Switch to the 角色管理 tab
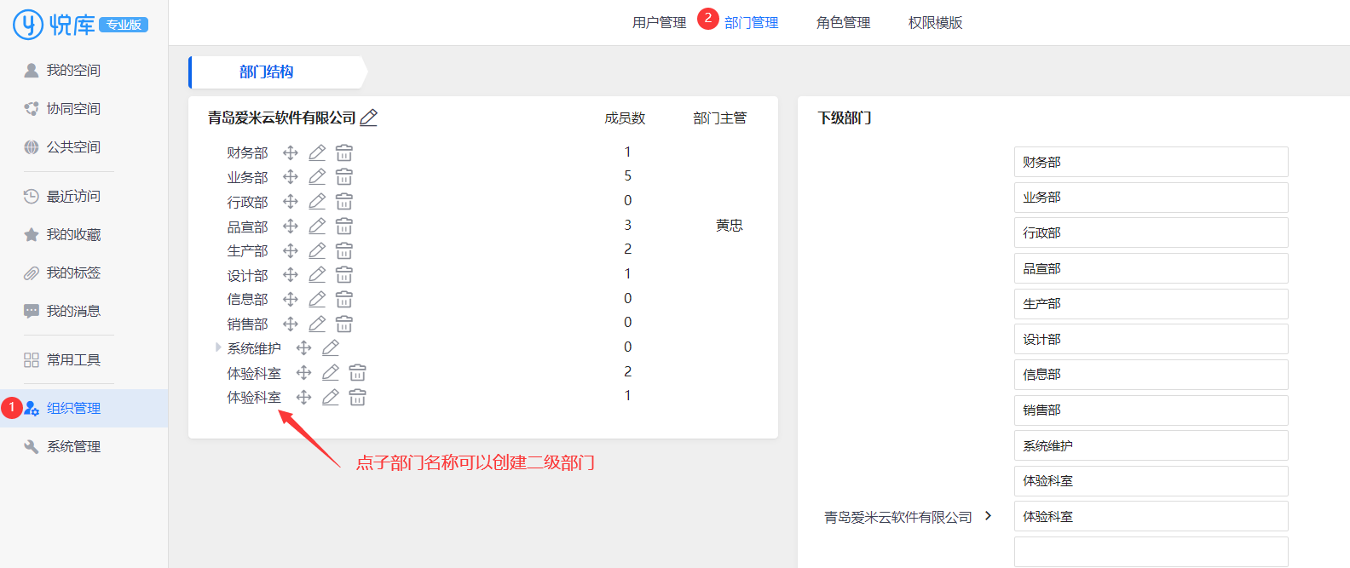This screenshot has height=568, width=1350. (x=843, y=23)
